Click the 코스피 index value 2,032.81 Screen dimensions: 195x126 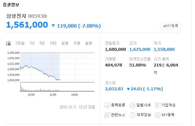114,89
